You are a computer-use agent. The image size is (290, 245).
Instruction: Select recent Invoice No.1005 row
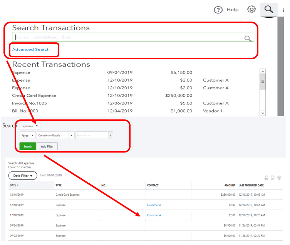point(120,103)
